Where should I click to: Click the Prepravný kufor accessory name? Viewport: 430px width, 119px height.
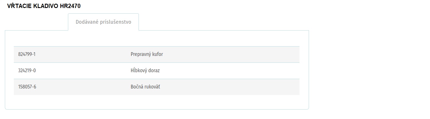[147, 54]
